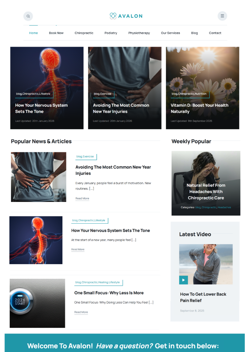Navigate to the Contact page

(215, 33)
